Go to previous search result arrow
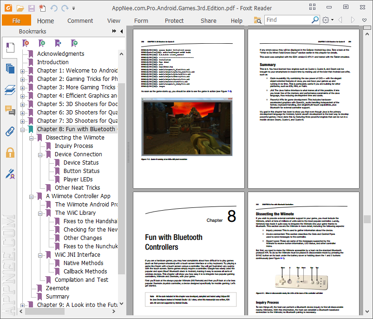This screenshot has height=319, width=373. click(x=340, y=20)
